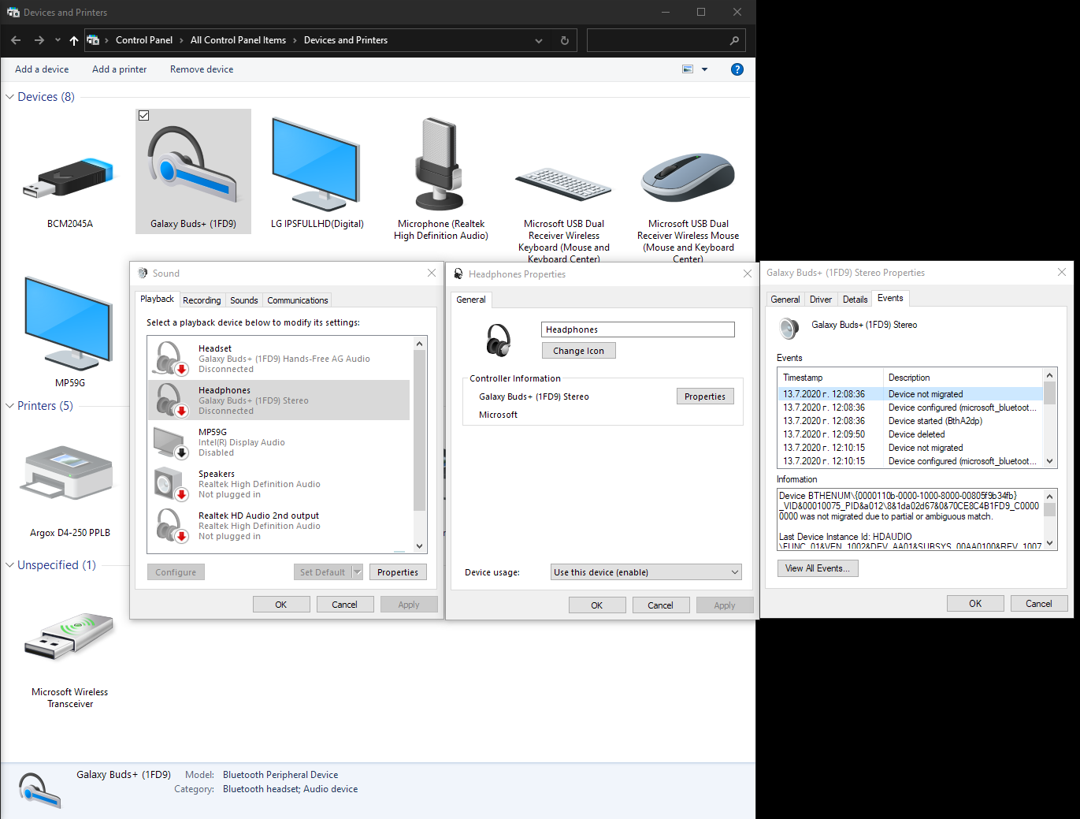Click Remove device
The width and height of the screenshot is (1080, 819).
202,69
